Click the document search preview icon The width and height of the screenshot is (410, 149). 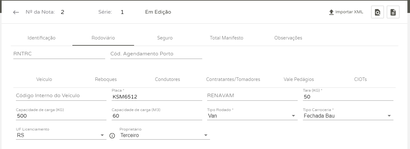click(x=378, y=12)
